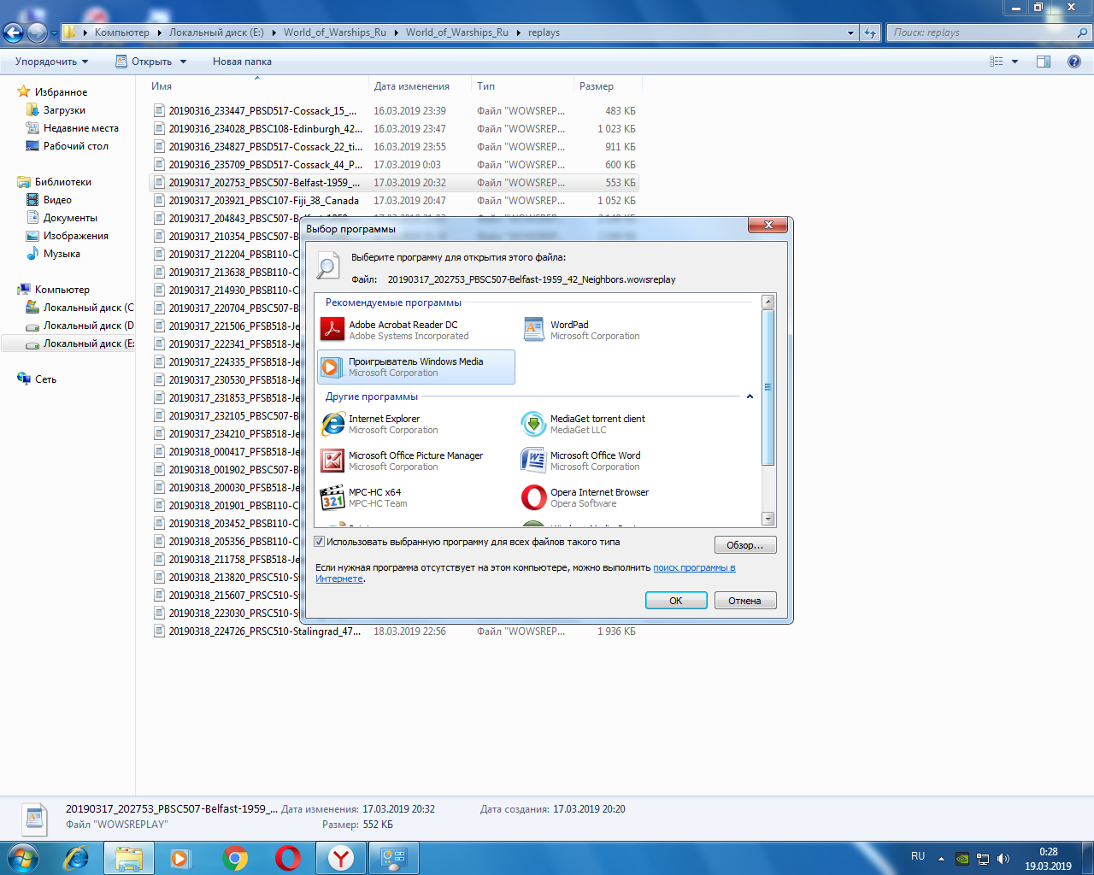The height and width of the screenshot is (875, 1094).
Task: Click the refresh address bar button
Action: click(870, 32)
